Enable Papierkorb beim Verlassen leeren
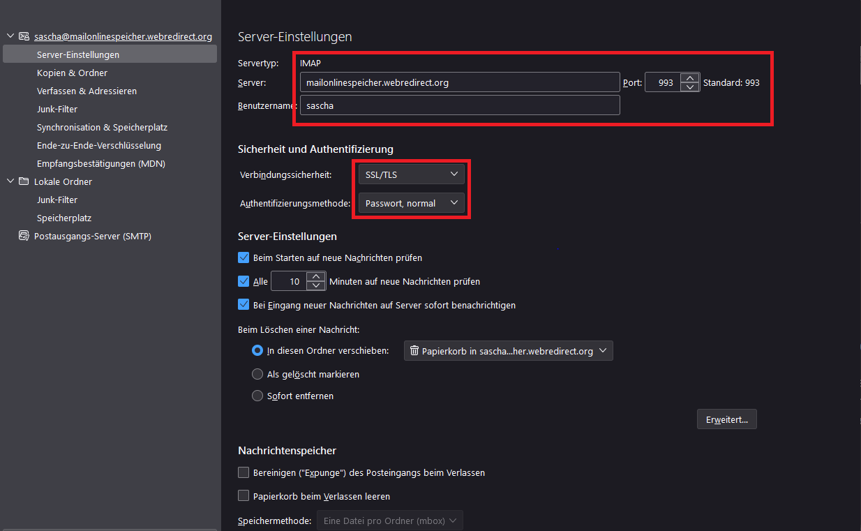Screen dimensions: 861x531 [244, 496]
